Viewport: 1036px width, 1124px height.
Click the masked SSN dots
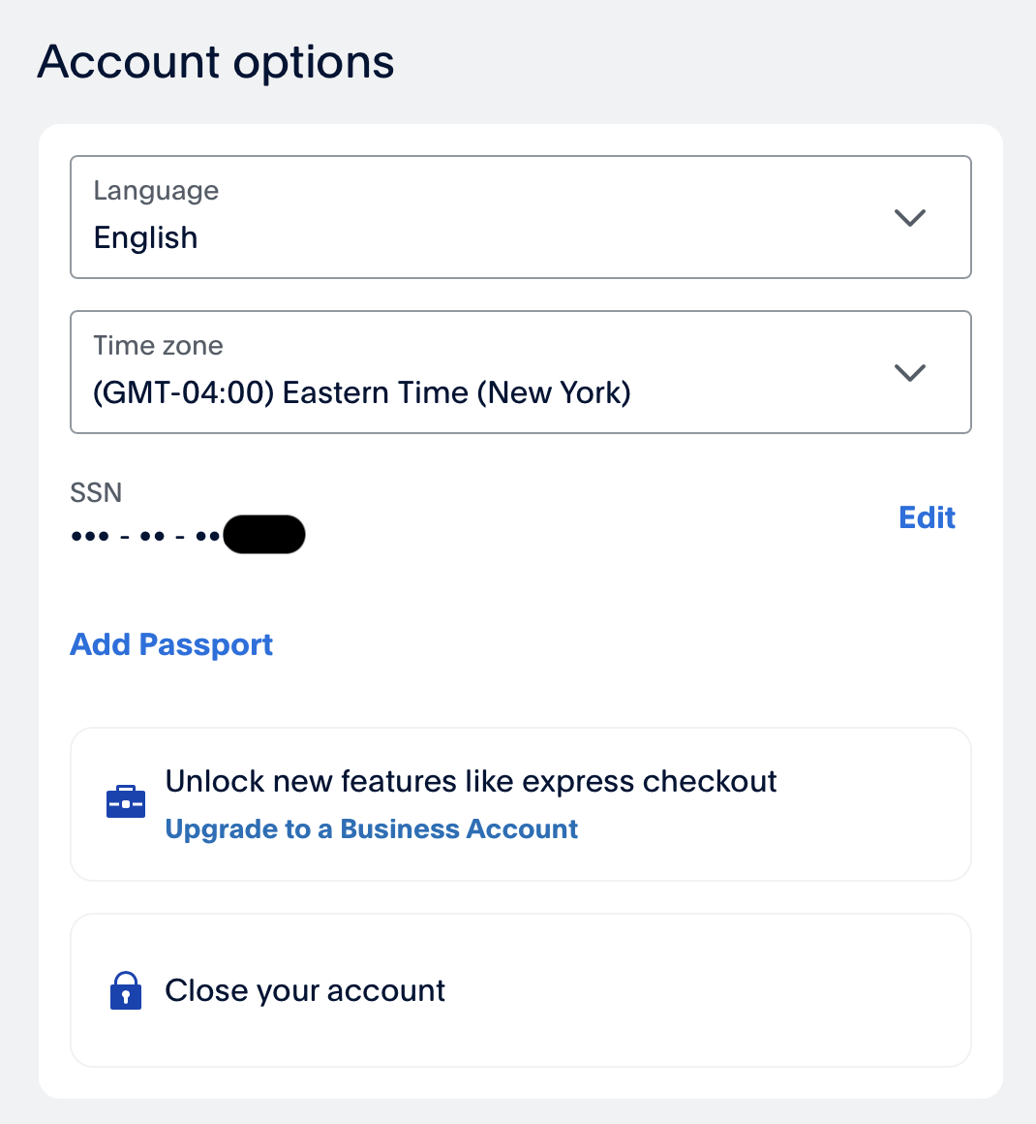coord(145,536)
